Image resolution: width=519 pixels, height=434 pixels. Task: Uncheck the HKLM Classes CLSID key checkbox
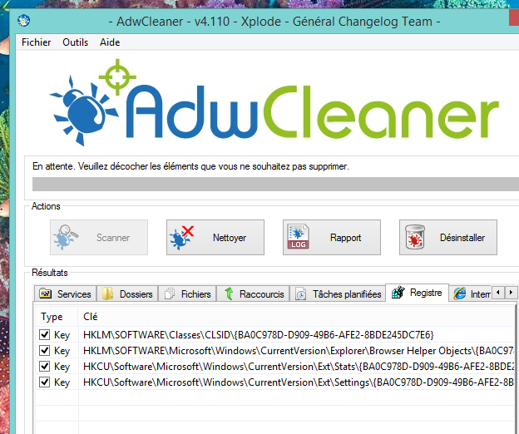click(44, 334)
